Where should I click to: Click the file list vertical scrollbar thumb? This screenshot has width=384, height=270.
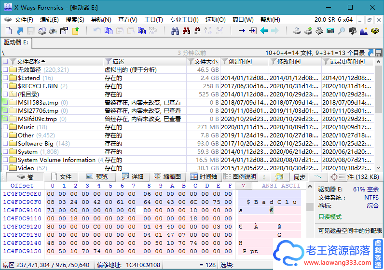(378, 90)
